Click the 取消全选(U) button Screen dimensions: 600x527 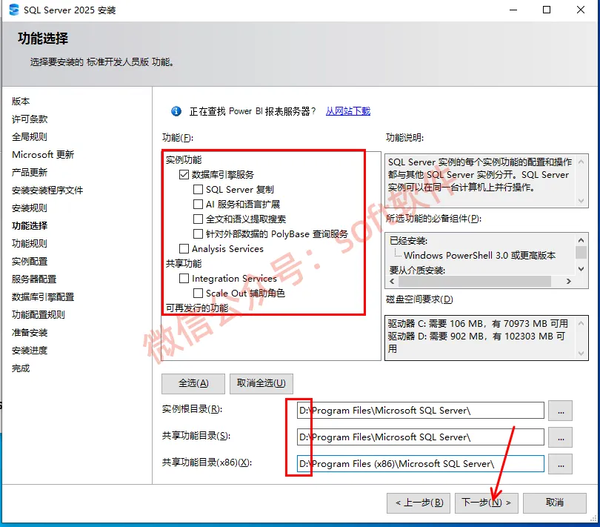pyautogui.click(x=261, y=383)
